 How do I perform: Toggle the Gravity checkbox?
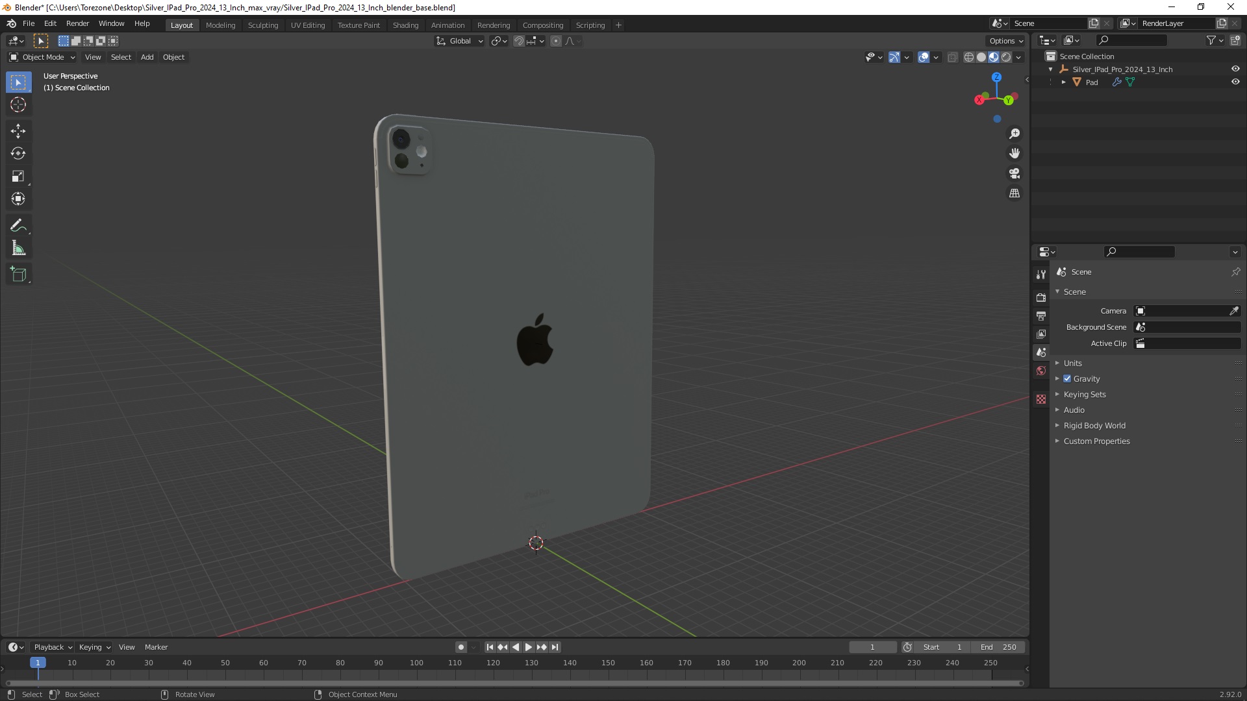pos(1067,378)
